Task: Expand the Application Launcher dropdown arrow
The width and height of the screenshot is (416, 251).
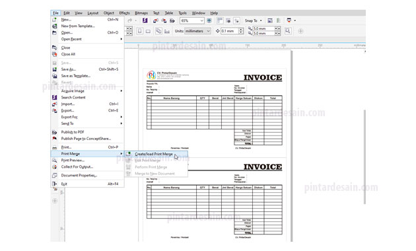Action: tap(295, 20)
